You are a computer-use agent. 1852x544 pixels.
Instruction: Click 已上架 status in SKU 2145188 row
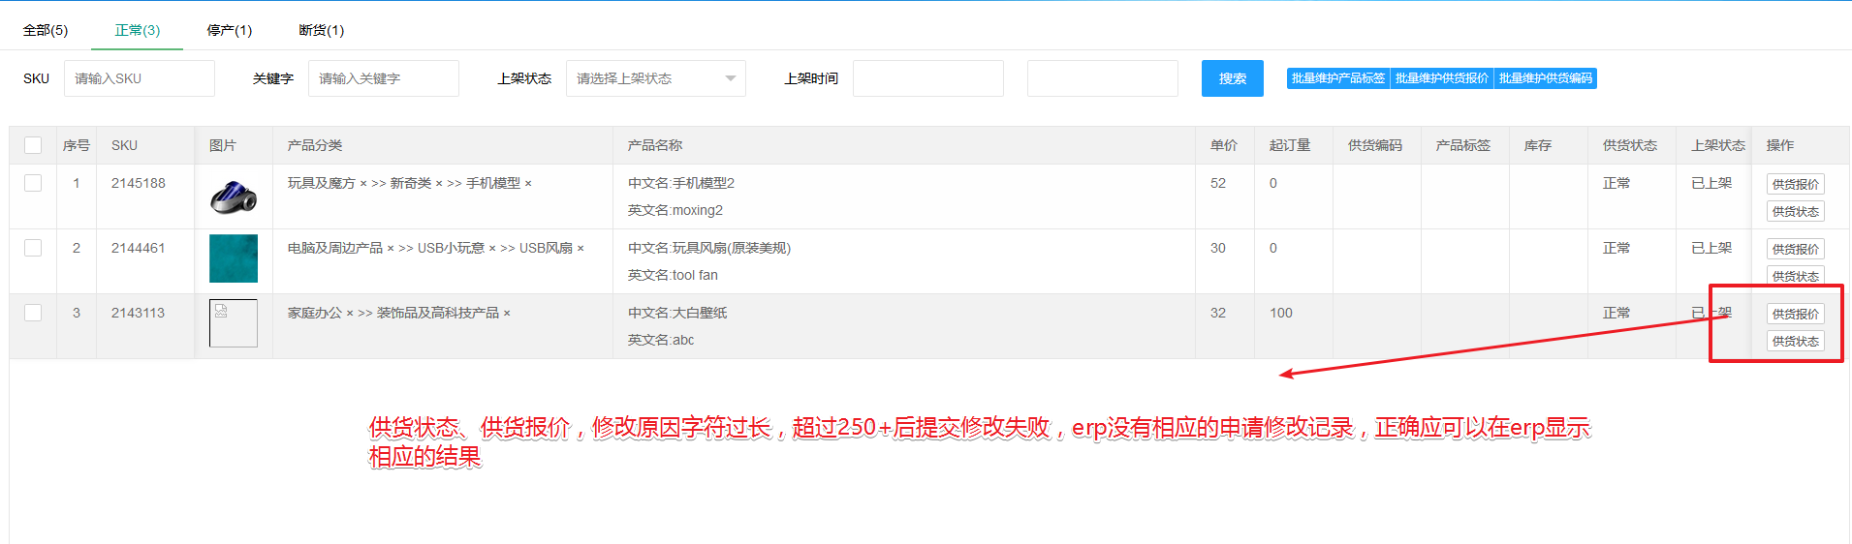(x=1711, y=183)
